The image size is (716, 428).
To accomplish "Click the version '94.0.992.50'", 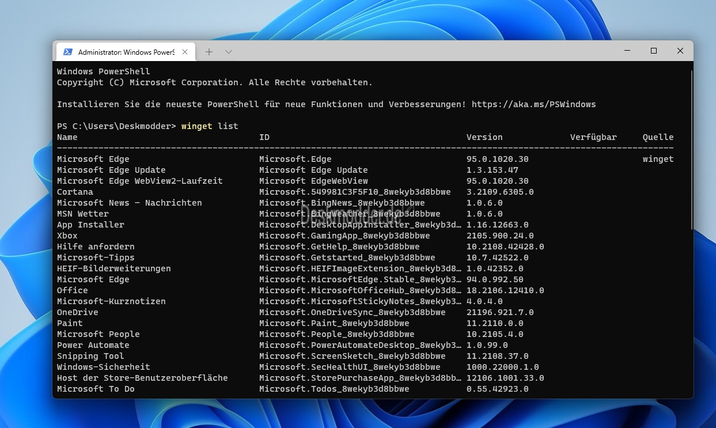I will coord(495,279).
